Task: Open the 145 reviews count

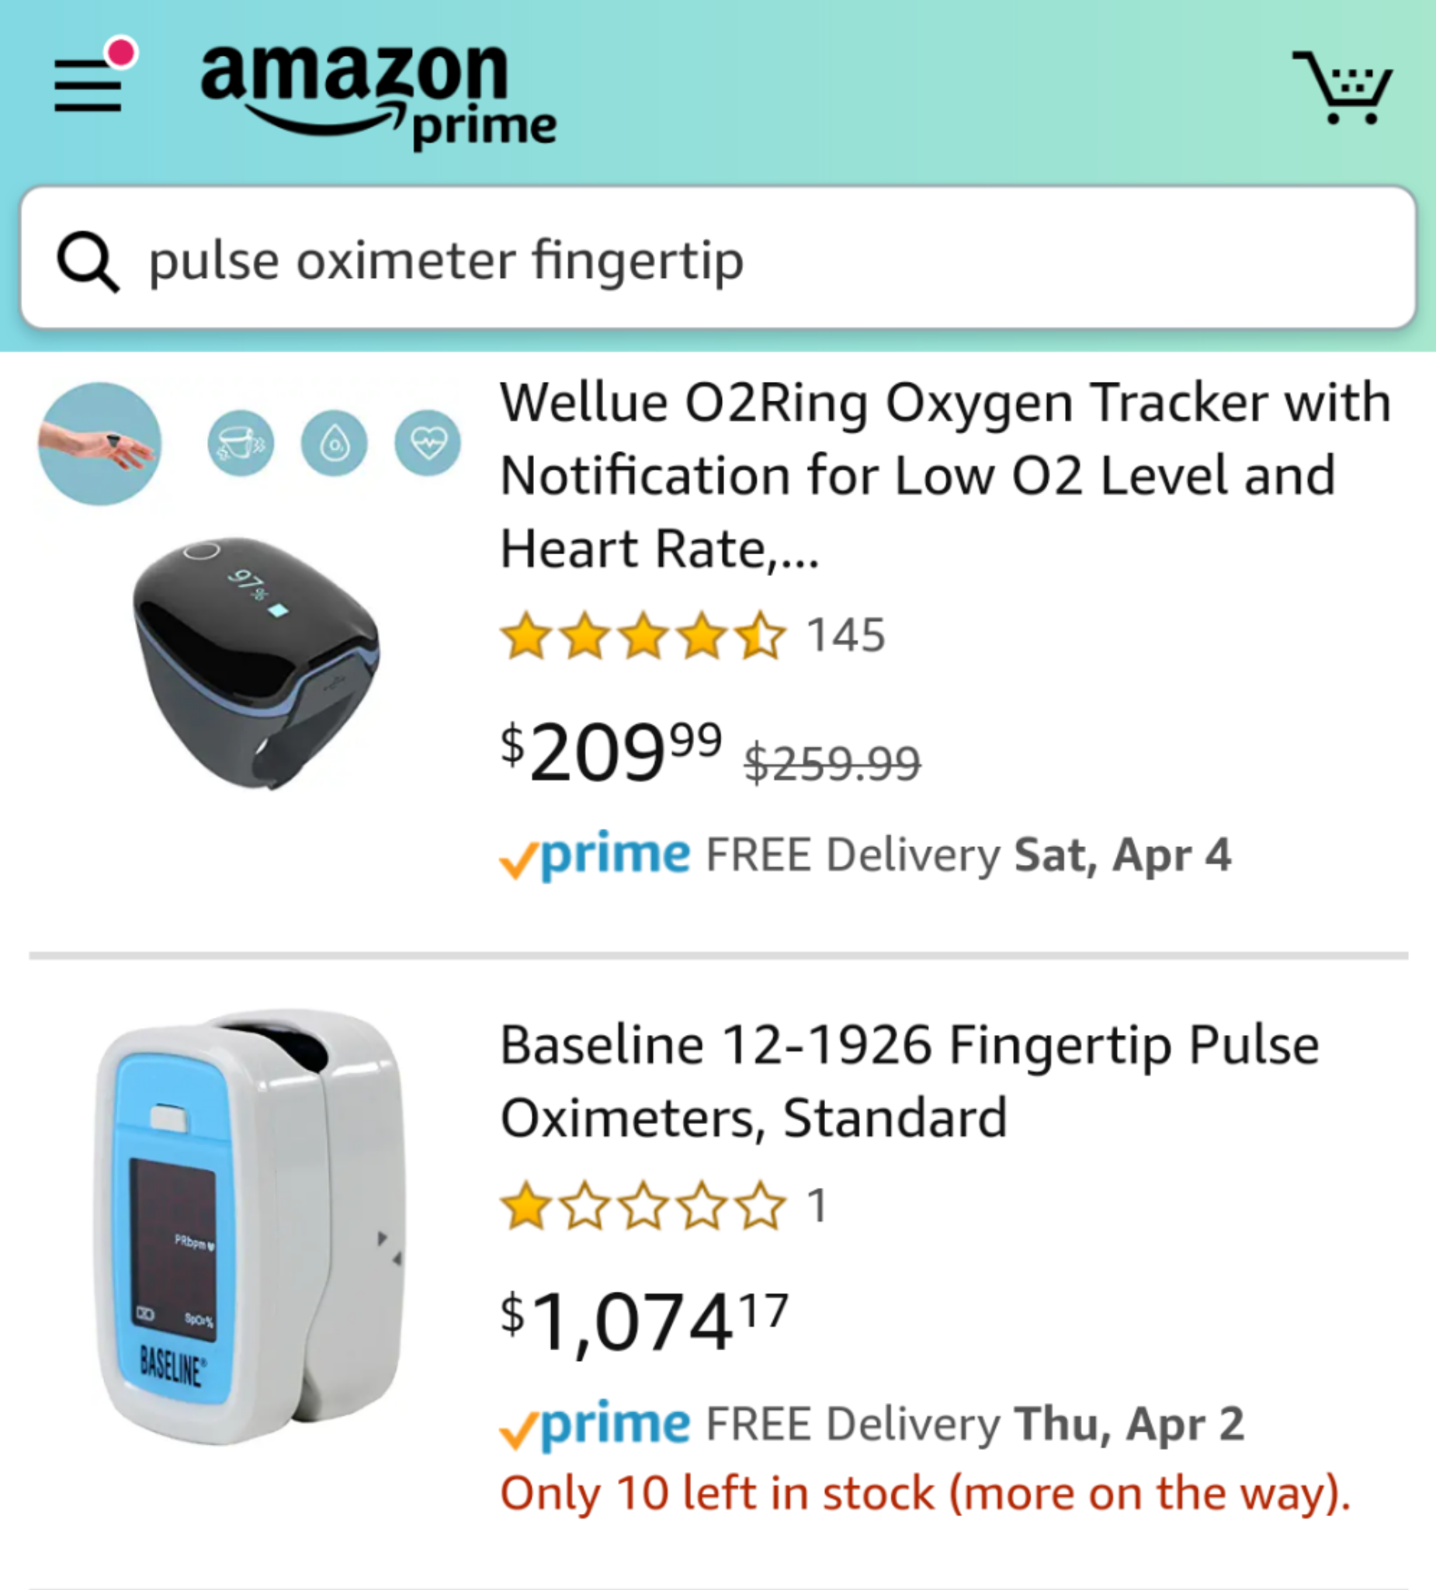Action: 845,636
